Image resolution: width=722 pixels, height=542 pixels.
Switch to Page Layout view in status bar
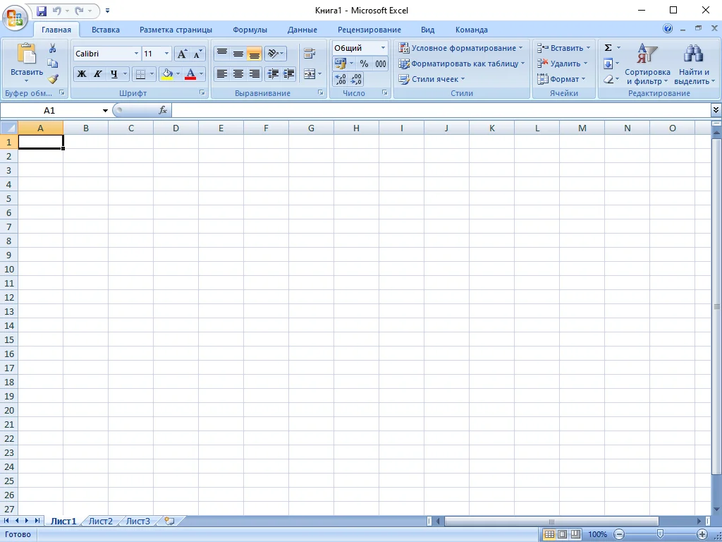coord(563,535)
